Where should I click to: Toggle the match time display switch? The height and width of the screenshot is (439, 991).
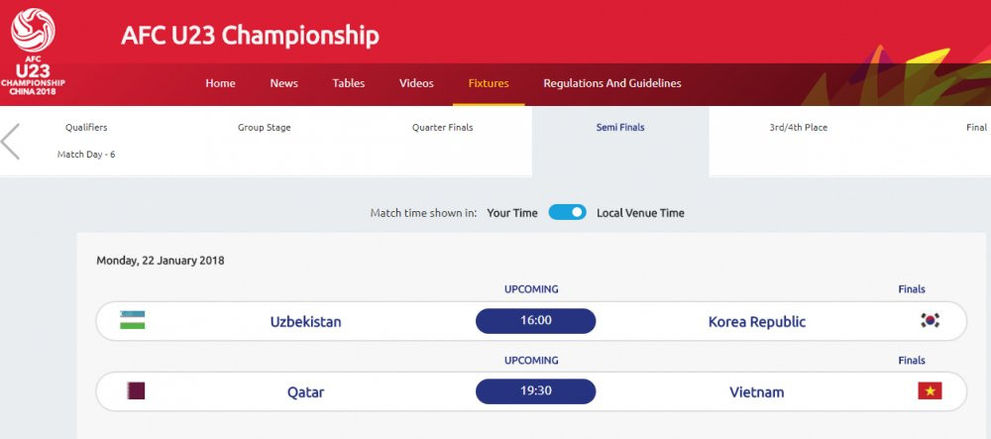(x=567, y=212)
